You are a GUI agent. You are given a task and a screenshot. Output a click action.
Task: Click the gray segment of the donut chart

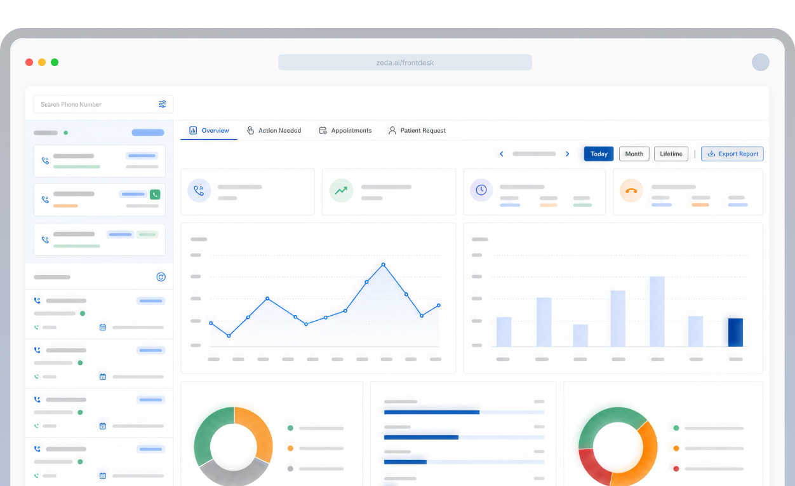point(233,474)
